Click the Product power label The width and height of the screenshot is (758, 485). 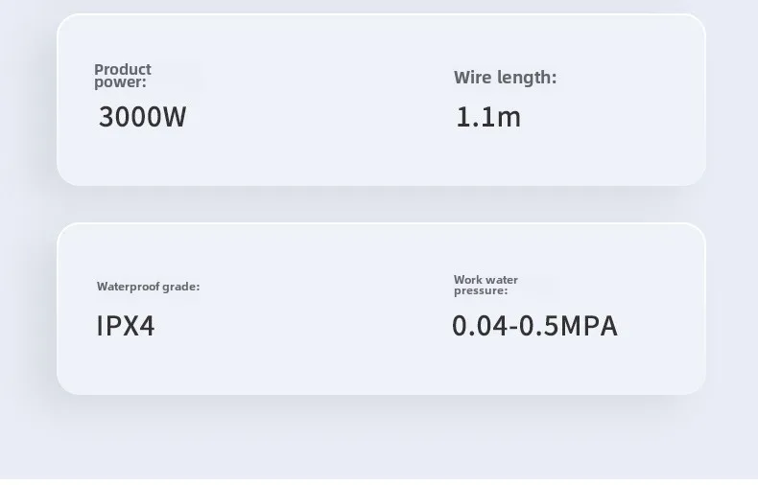point(123,76)
